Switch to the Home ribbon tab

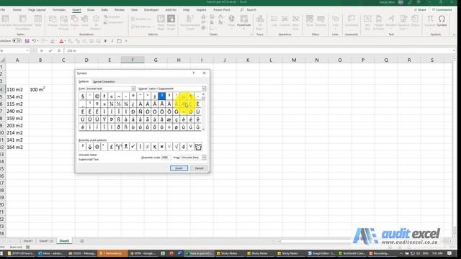pyautogui.click(x=17, y=9)
